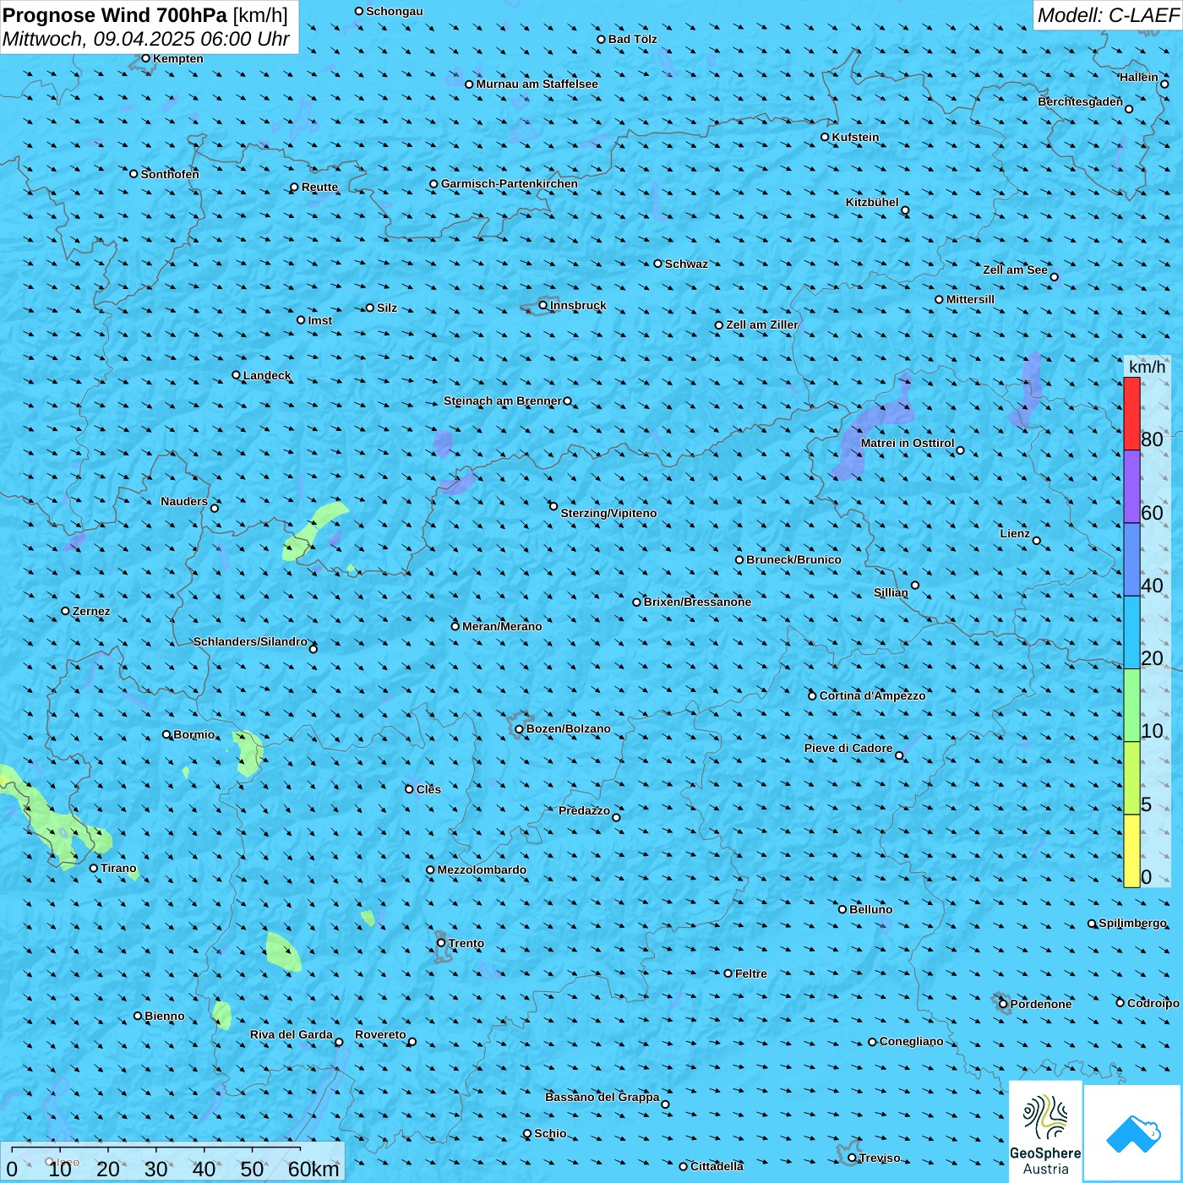This screenshot has height=1183, width=1183.
Task: Click the '60km' scale bar label
Action: tap(313, 1169)
